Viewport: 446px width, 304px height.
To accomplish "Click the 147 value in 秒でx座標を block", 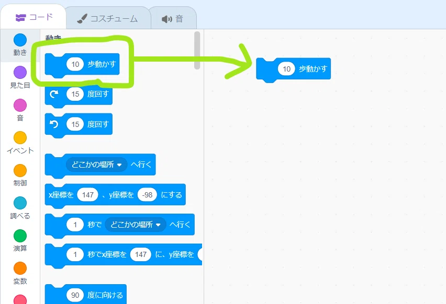I will tap(141, 254).
